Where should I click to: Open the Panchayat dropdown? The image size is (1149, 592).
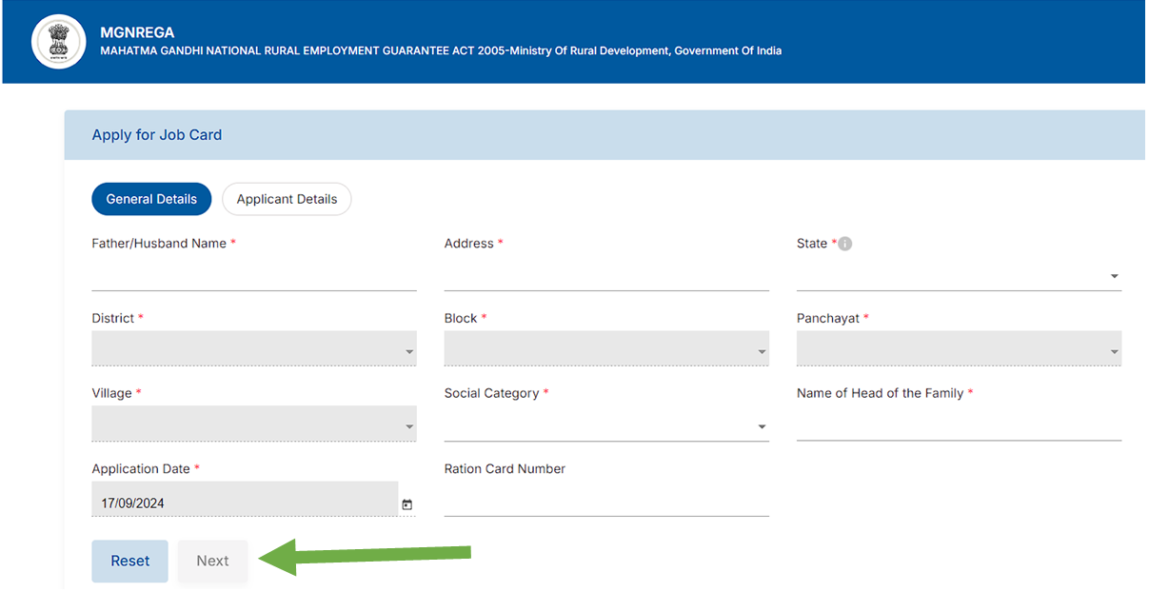(x=959, y=348)
